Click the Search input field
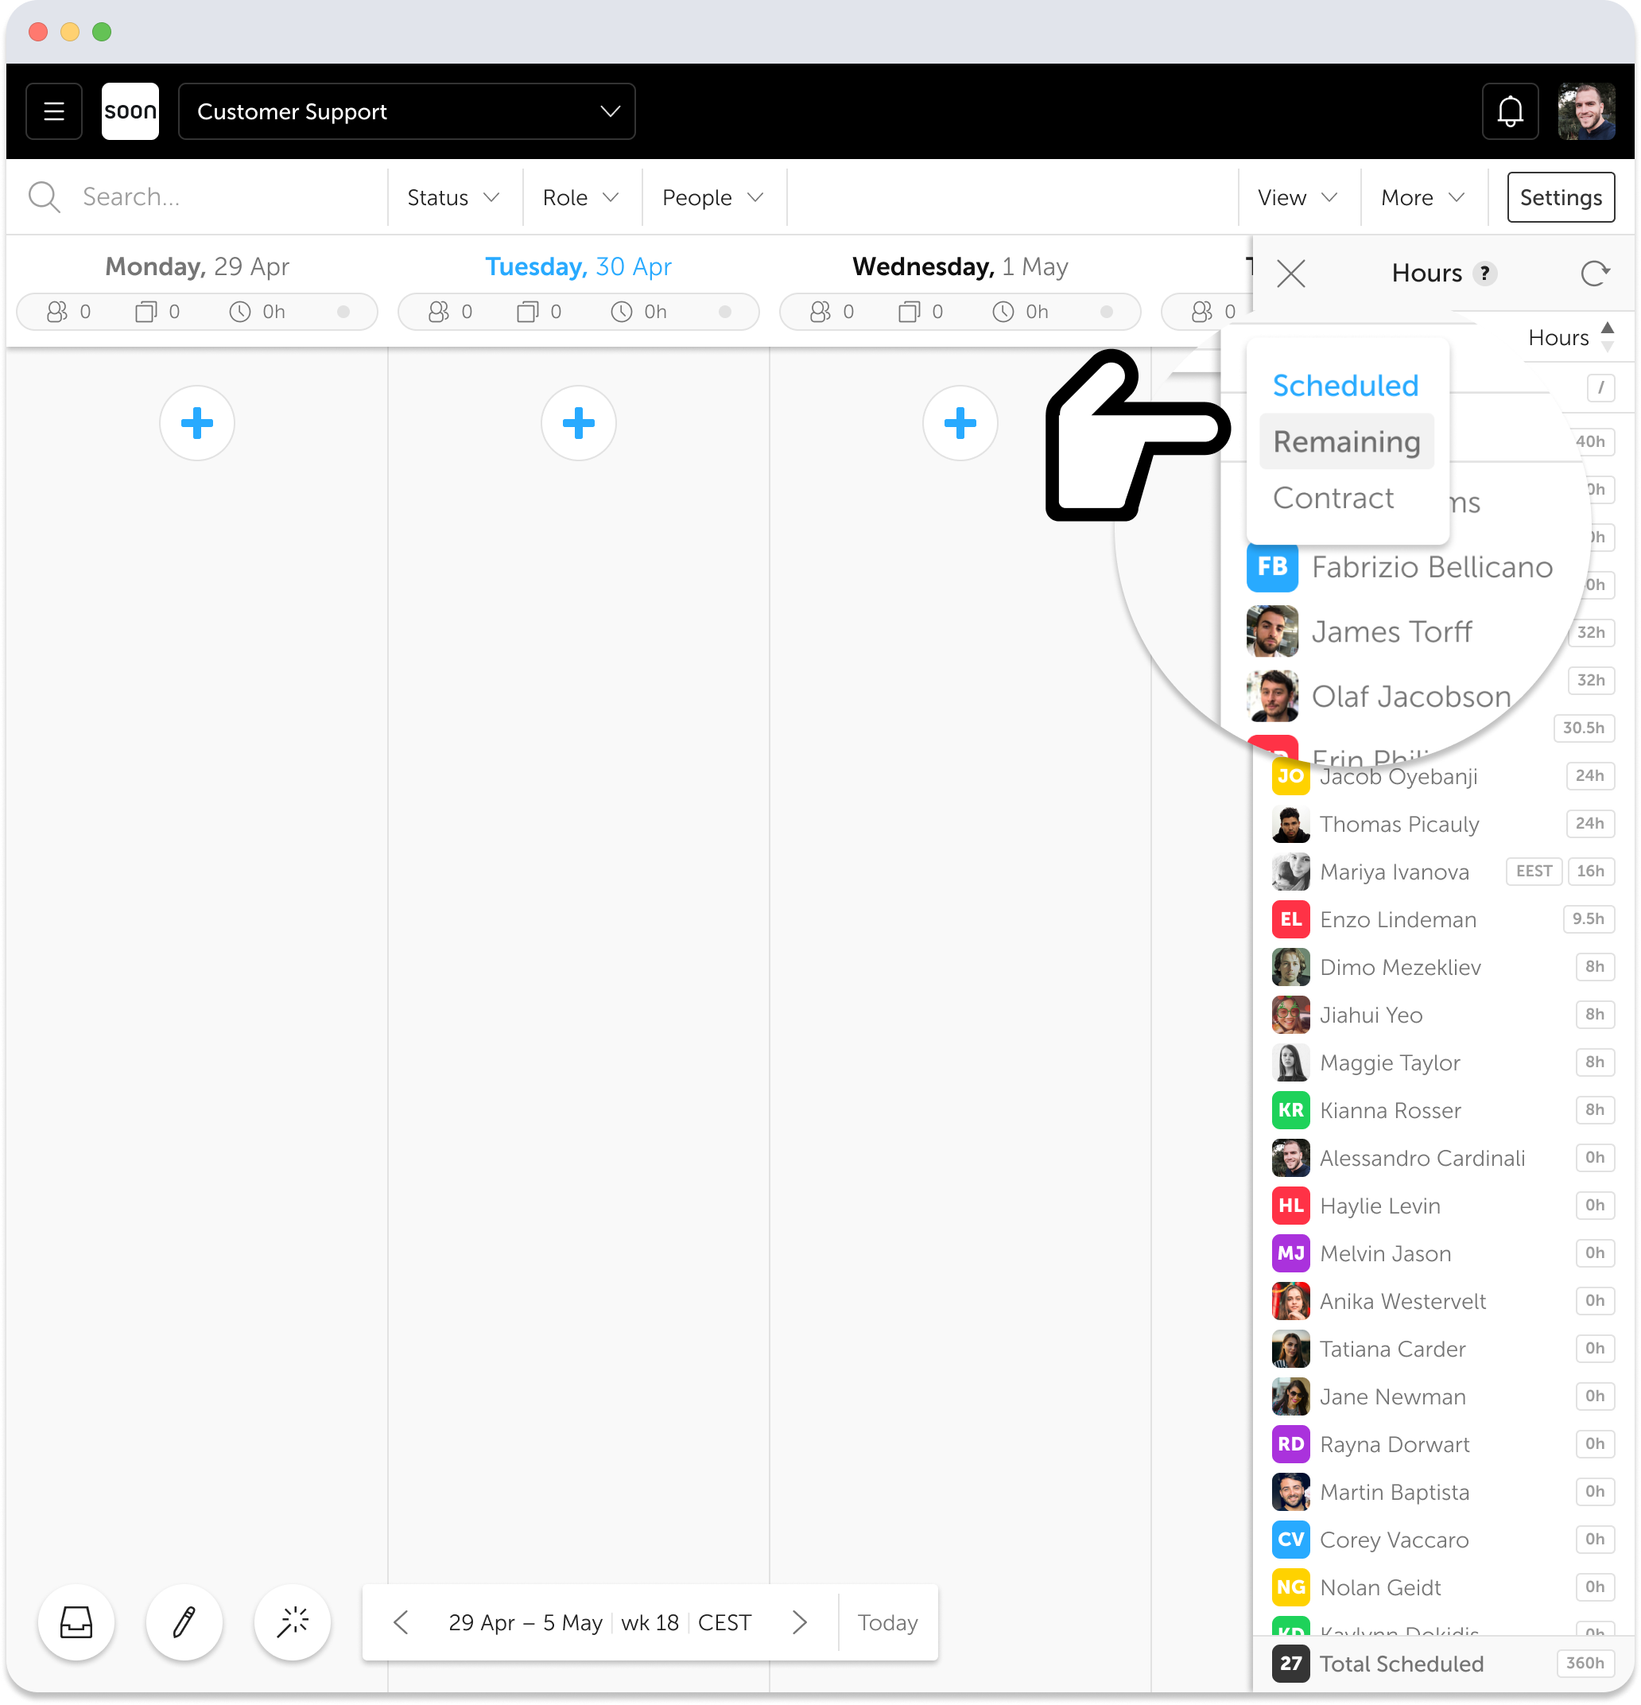 tap(217, 197)
